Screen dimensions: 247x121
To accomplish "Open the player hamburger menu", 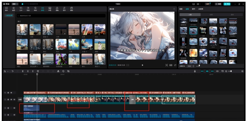I will [174, 9].
